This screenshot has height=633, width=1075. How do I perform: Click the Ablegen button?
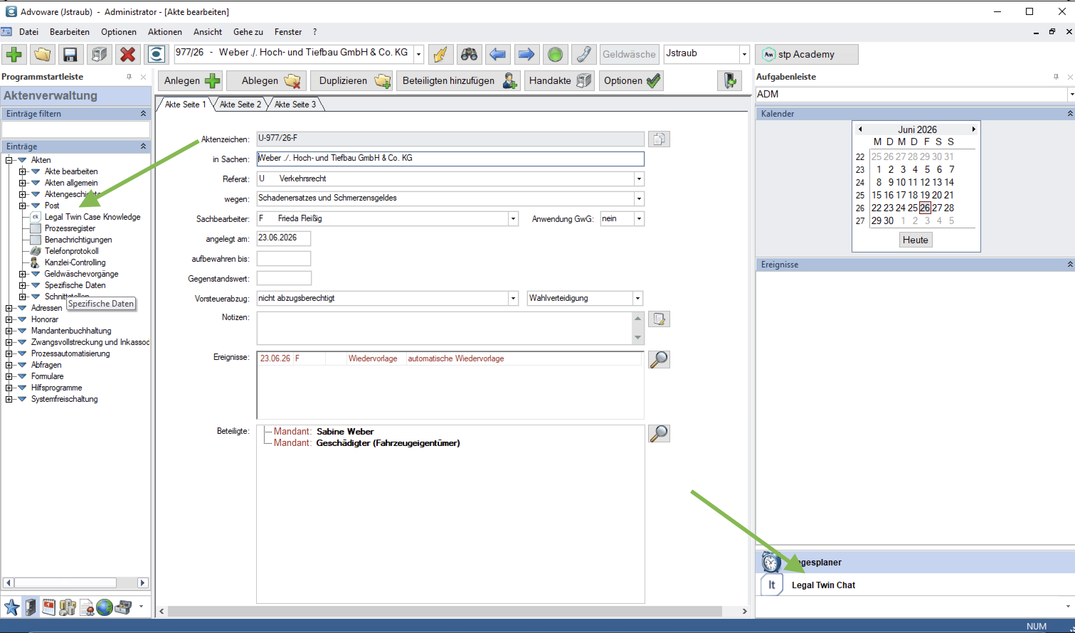point(267,81)
